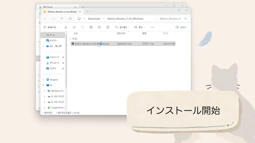
Task: Unpin ピクチャ from quick access
Action: point(63,69)
